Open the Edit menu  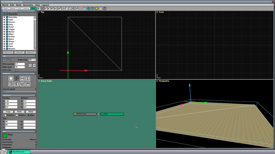point(12,5)
